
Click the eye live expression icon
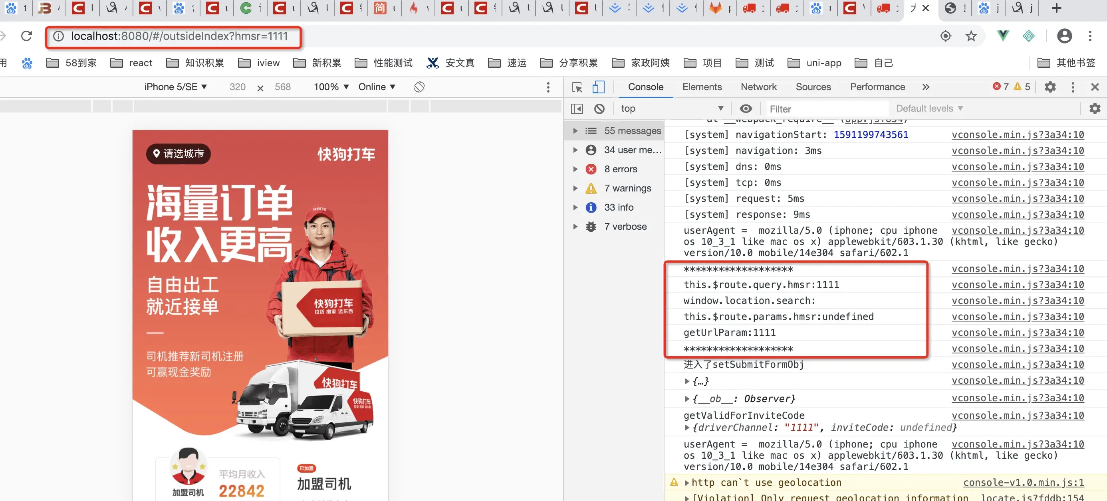[746, 108]
